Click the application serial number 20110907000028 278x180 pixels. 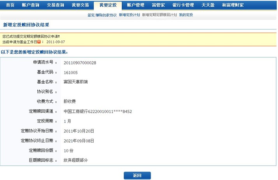point(80,63)
